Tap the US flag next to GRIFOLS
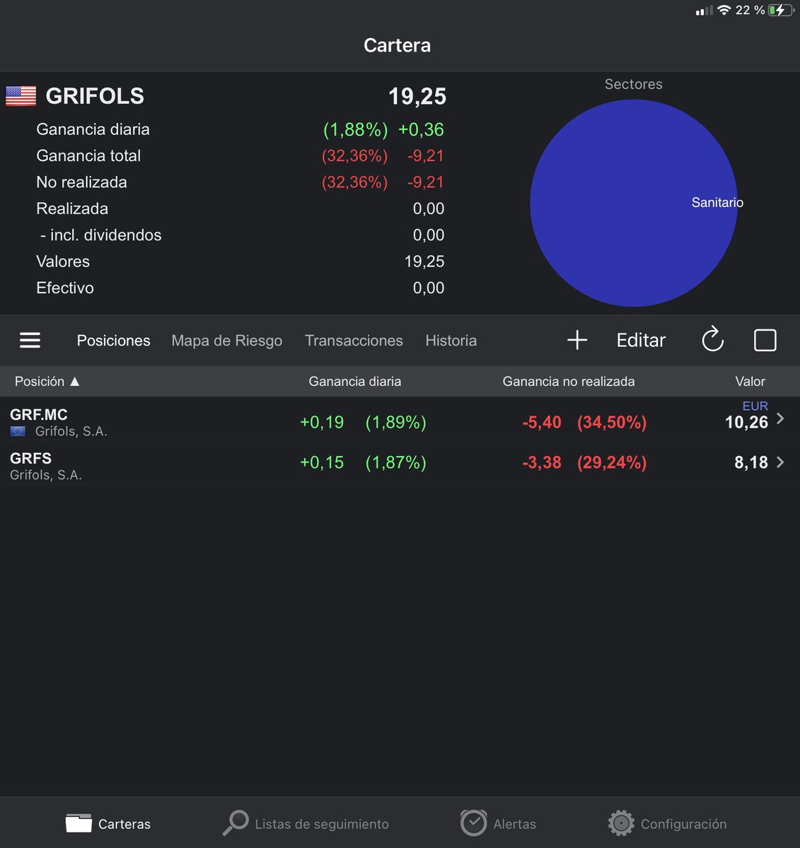 (21, 96)
